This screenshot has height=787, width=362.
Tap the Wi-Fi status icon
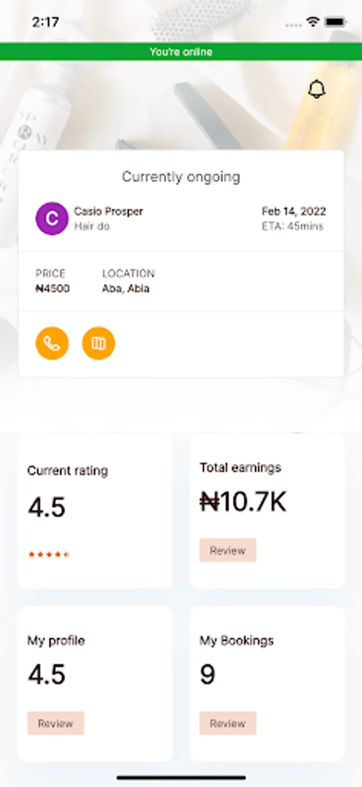313,22
